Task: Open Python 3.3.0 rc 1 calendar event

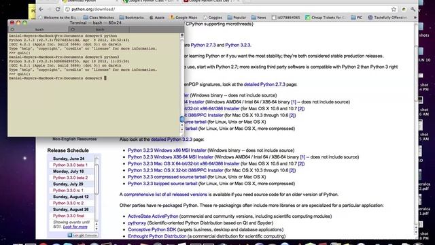Action: [x=68, y=191]
